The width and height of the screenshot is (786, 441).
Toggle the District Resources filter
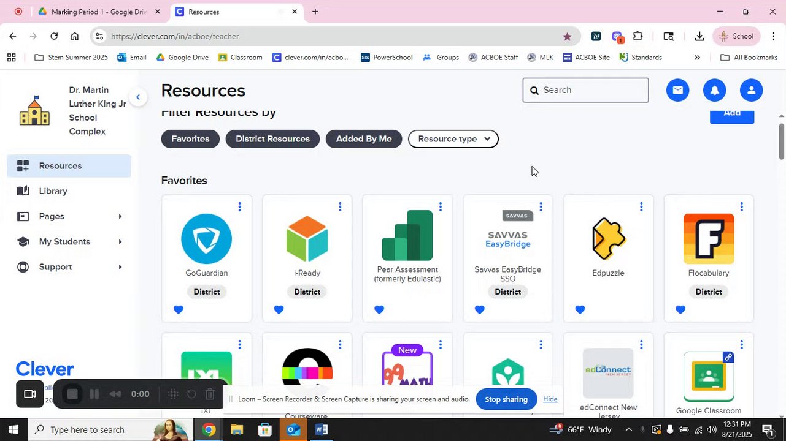(272, 139)
